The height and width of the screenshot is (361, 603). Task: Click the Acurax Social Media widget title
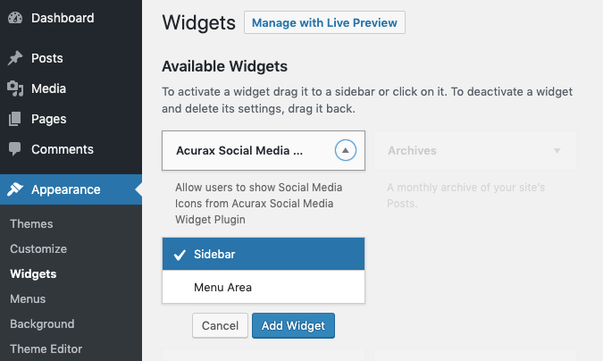(x=239, y=150)
